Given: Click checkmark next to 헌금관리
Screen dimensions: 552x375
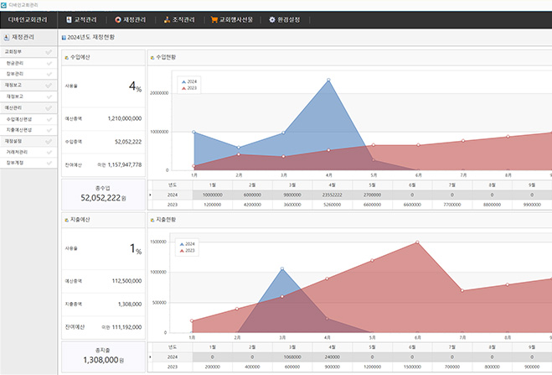Looking at the screenshot, I should [49, 63].
